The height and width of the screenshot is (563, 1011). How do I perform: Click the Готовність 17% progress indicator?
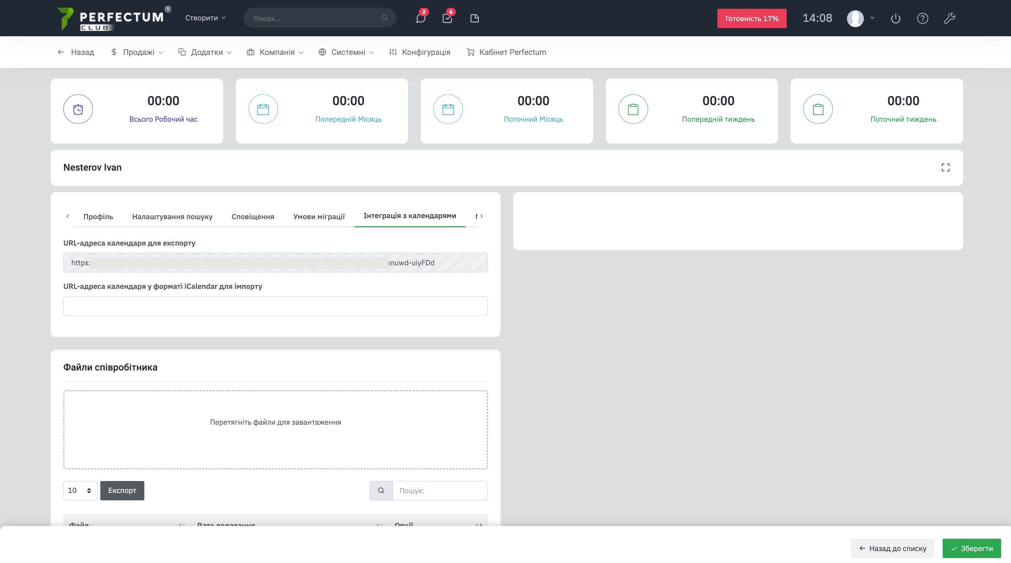(x=752, y=18)
